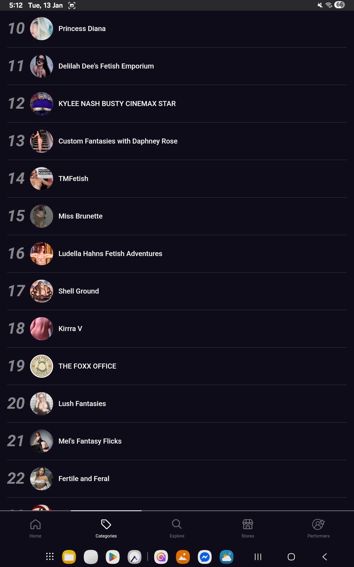The width and height of the screenshot is (354, 567).
Task: Open the Performers tab icon
Action: [x=318, y=524]
